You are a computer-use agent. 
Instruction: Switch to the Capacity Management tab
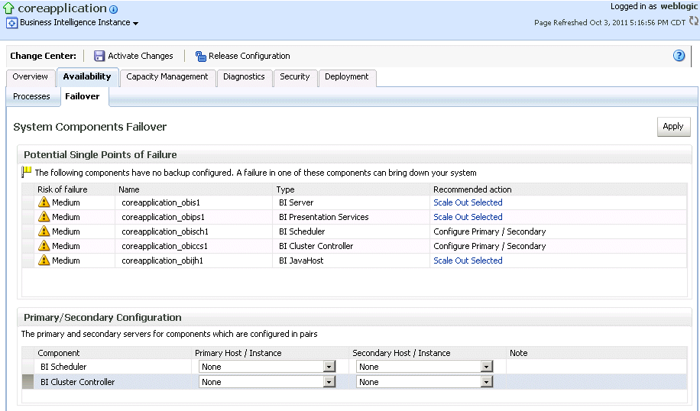(x=167, y=77)
